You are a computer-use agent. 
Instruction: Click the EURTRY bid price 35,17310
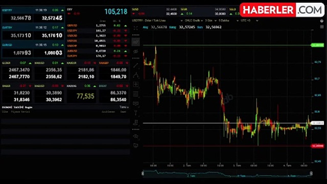pos(18,36)
